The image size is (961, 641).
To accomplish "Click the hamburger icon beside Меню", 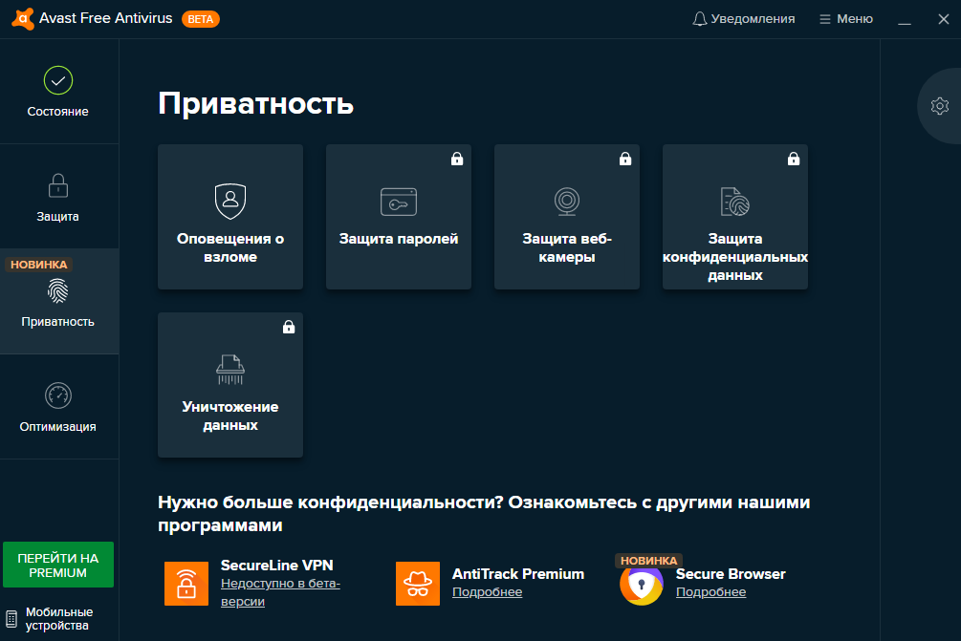I will [x=825, y=20].
